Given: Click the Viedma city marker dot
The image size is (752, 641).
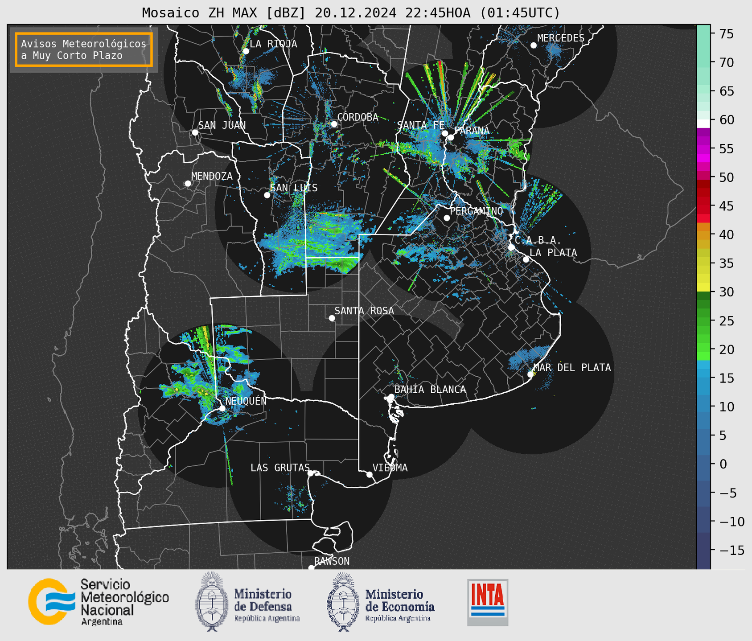Looking at the screenshot, I should 370,475.
